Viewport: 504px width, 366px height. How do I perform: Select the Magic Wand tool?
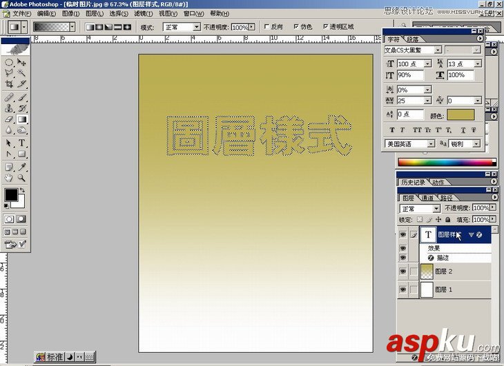pyautogui.click(x=21, y=73)
